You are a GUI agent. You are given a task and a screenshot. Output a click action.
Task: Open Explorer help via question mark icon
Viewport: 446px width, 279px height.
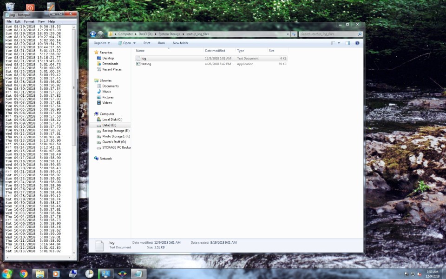[x=357, y=43]
